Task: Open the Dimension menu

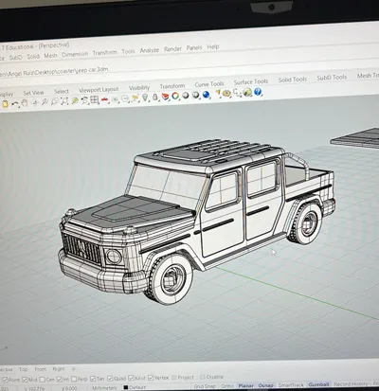Action: click(x=75, y=54)
